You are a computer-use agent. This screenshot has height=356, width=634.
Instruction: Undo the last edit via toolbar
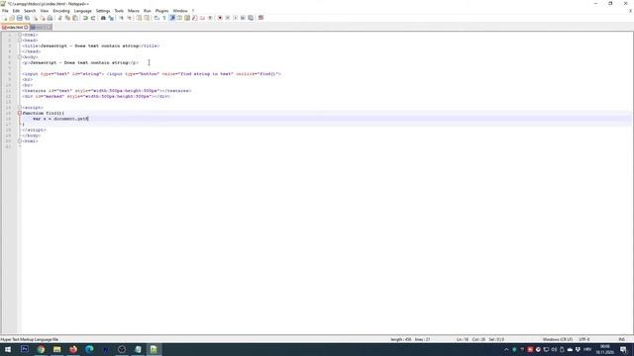tap(85, 18)
